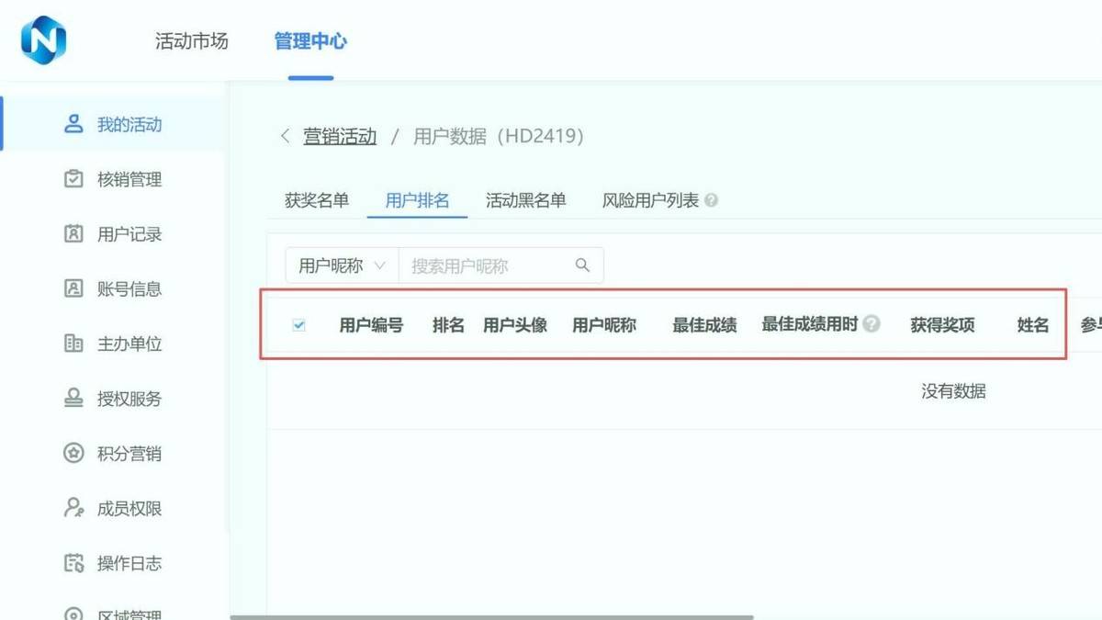Open the 主办单位 building icon

coord(73,344)
